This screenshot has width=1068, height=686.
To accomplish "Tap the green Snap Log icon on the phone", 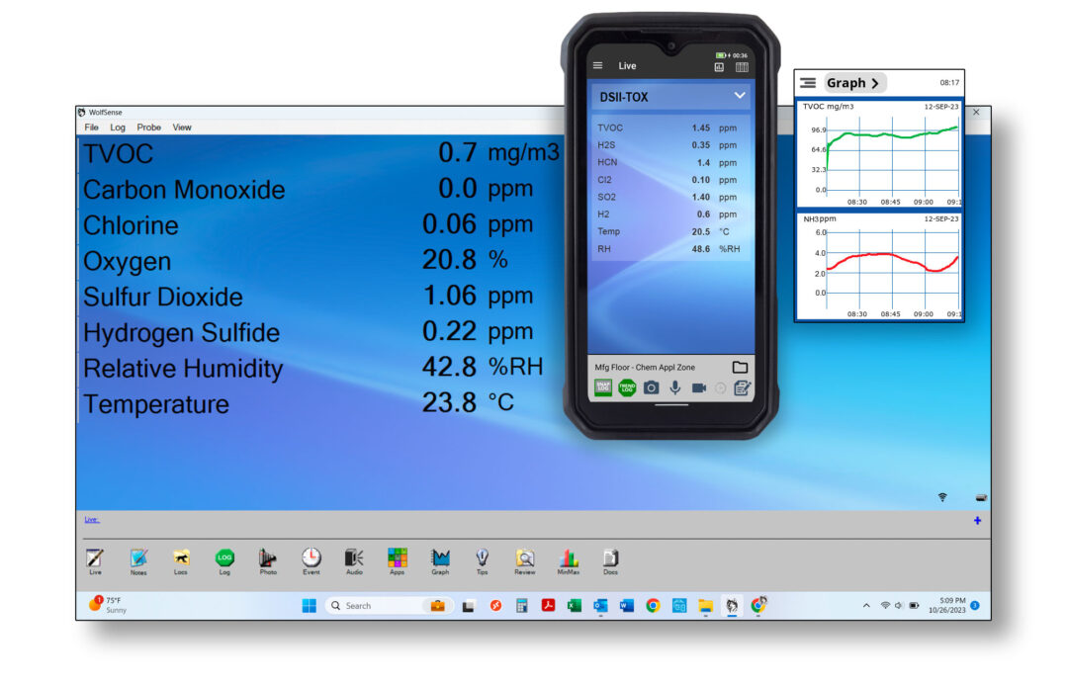I will tap(601, 387).
